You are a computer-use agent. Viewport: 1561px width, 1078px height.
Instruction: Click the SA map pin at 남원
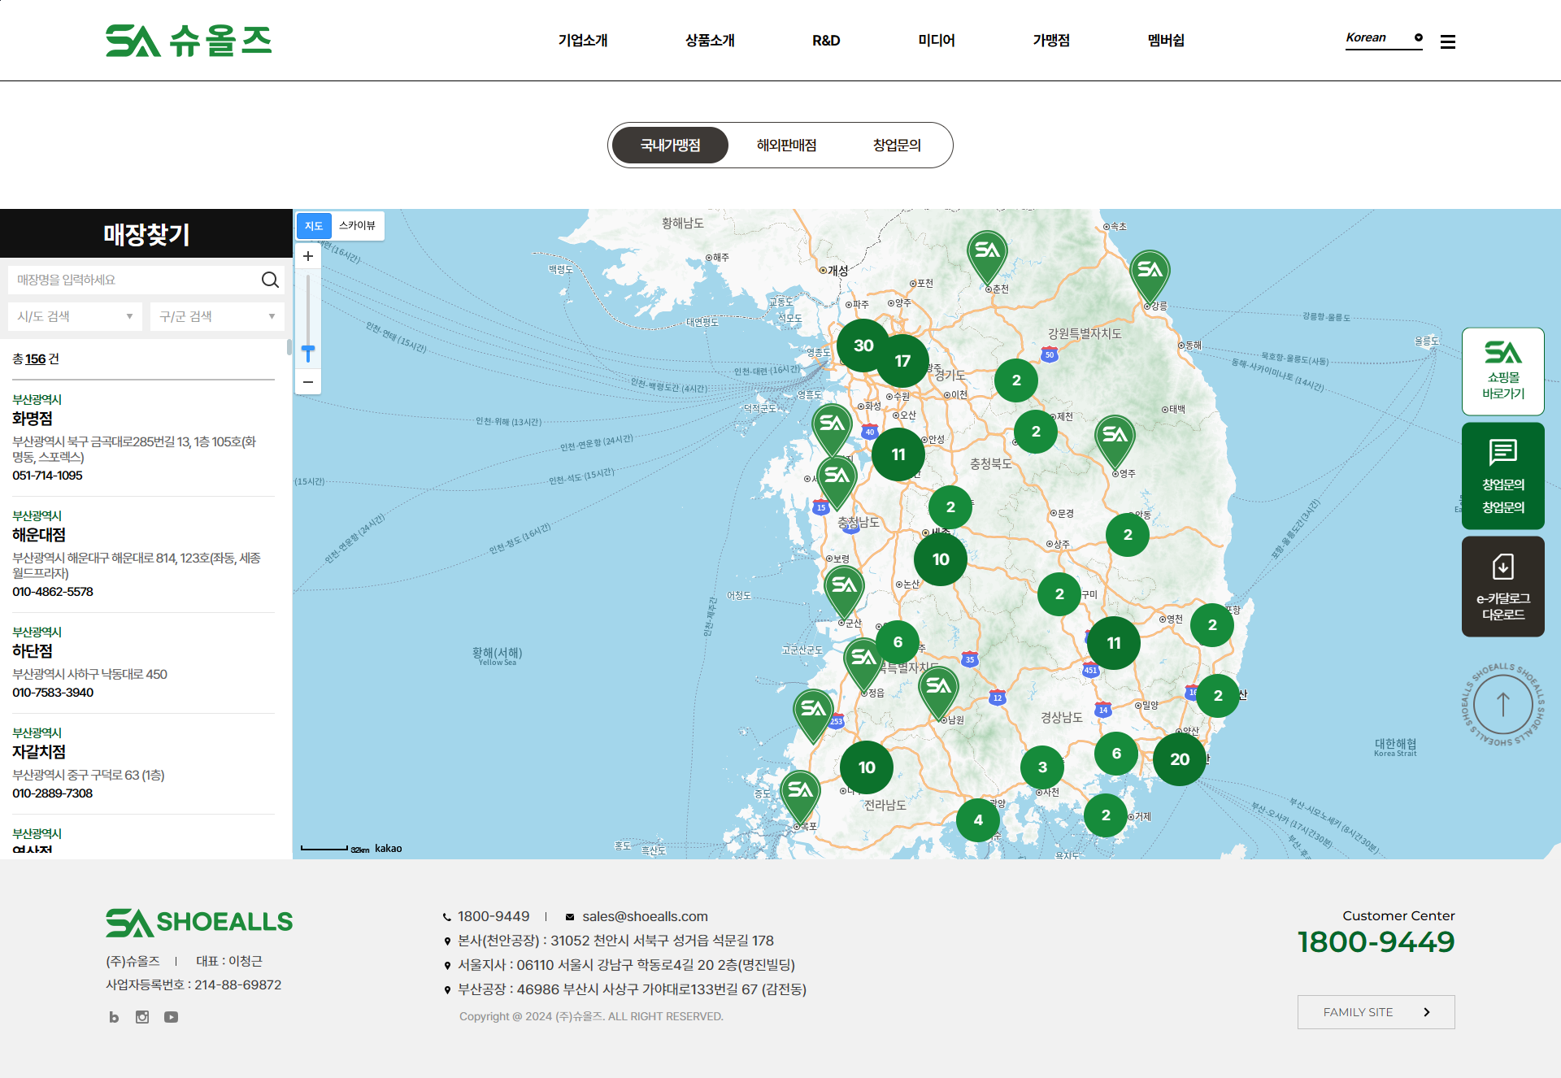938,693
